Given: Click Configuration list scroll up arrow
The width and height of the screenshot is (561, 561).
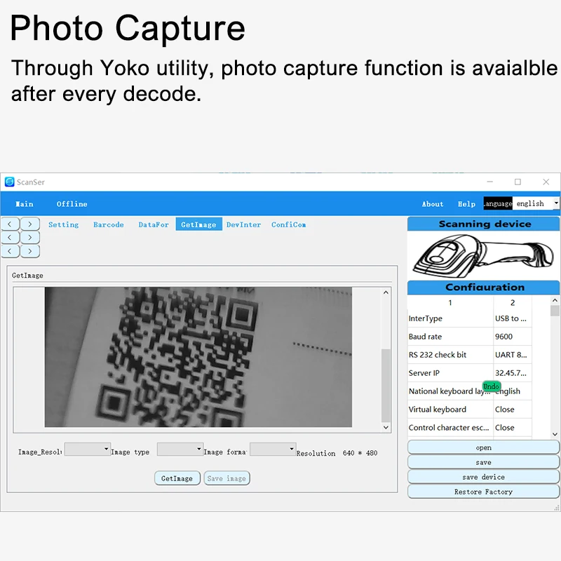Looking at the screenshot, I should pyautogui.click(x=555, y=300).
